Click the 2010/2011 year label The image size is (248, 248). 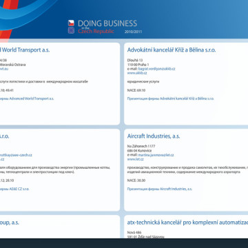133,32
